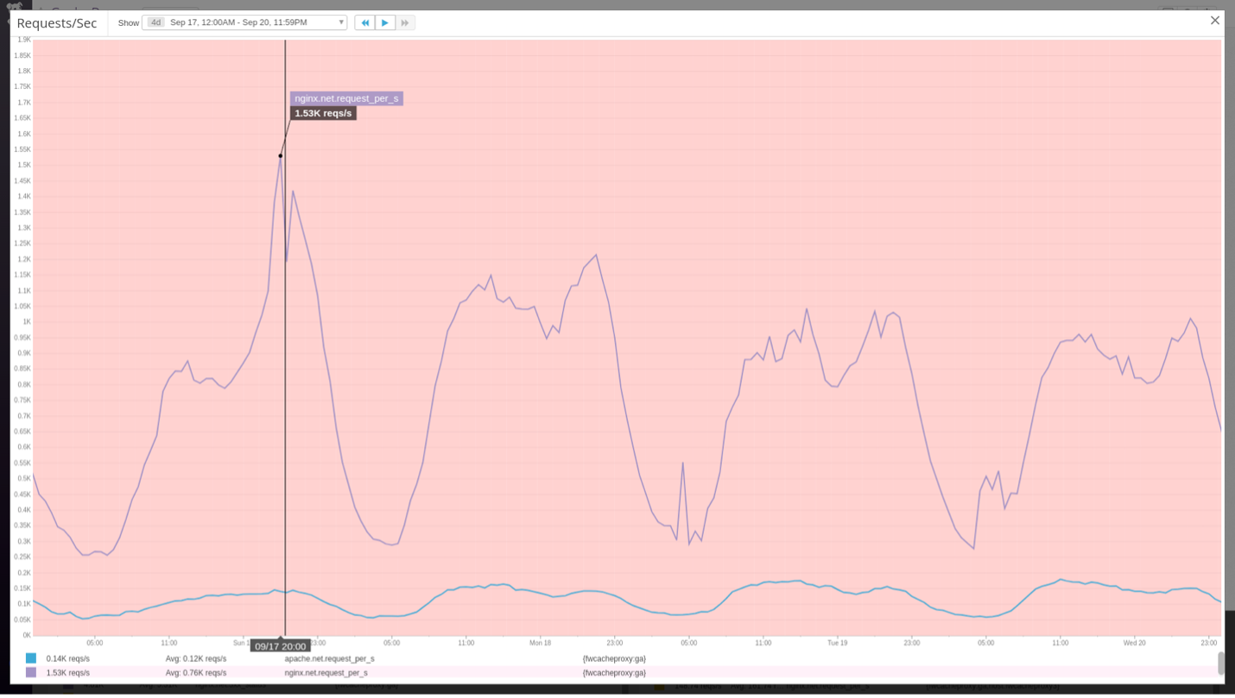This screenshot has height=698, width=1235.
Task: Close the Requests/Sec graph overlay
Action: [x=1214, y=21]
